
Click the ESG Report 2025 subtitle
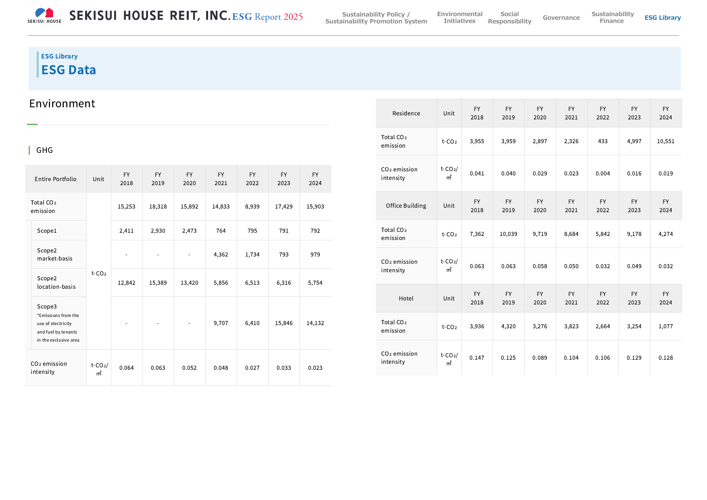[x=267, y=17]
